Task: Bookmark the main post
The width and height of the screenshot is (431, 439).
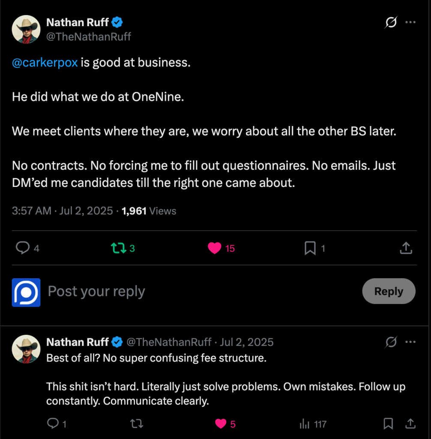Action: 310,248
